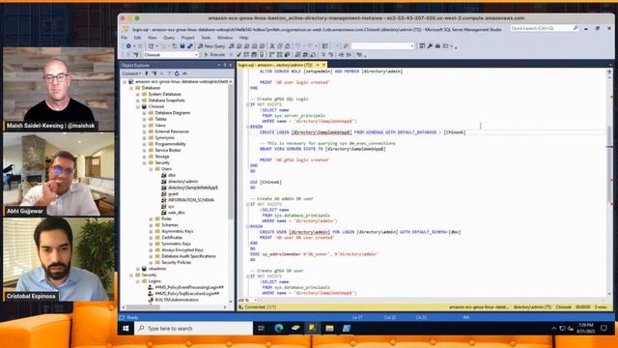Toggle the Object Explorer auto-hide pin

225,65
